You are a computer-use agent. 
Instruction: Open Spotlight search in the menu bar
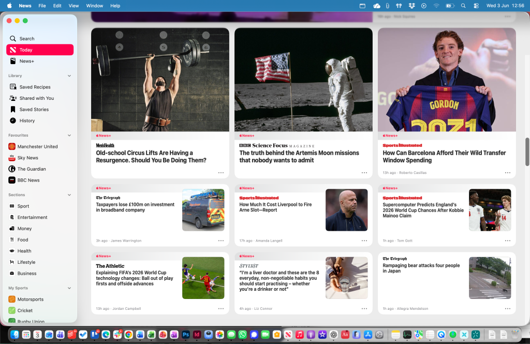(463, 6)
